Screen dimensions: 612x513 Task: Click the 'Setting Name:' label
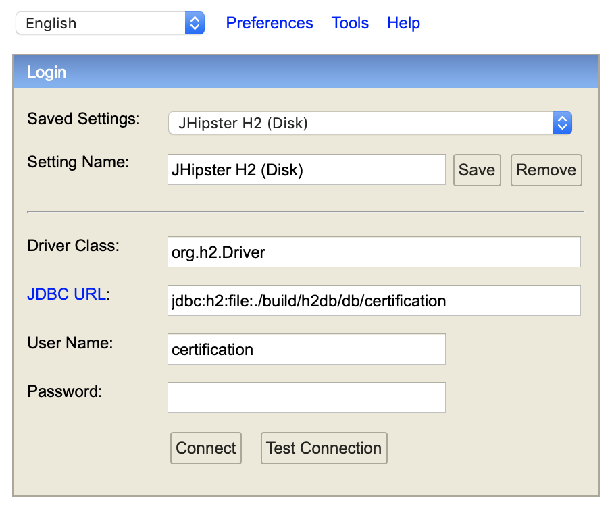[x=78, y=162]
